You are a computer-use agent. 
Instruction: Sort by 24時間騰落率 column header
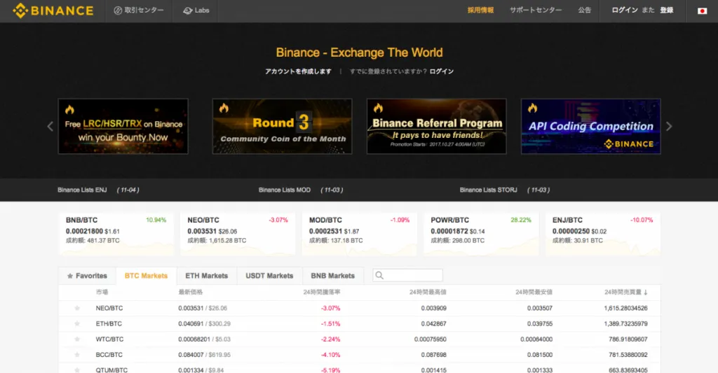click(322, 292)
